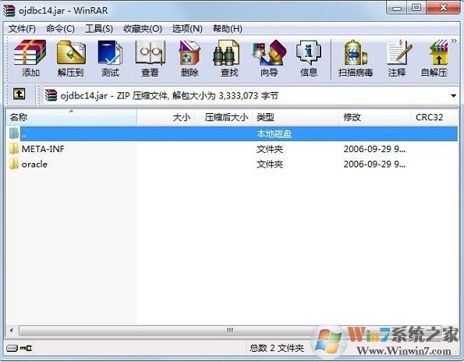Screen dimensions: 464x362
Task: Click the drive icon in status bar
Action: (12, 349)
